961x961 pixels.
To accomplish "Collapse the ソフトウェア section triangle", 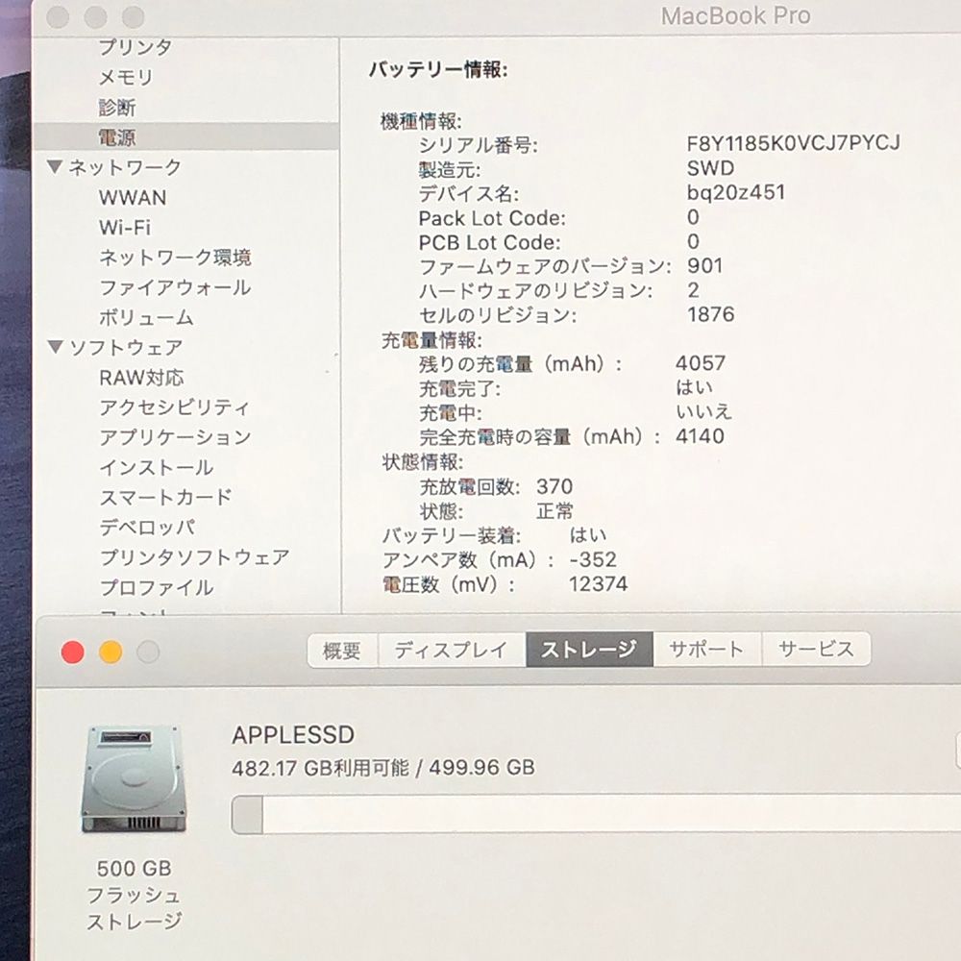I will tap(55, 347).
